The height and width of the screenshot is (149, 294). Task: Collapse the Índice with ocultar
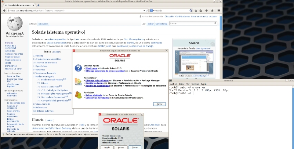coord(56,52)
